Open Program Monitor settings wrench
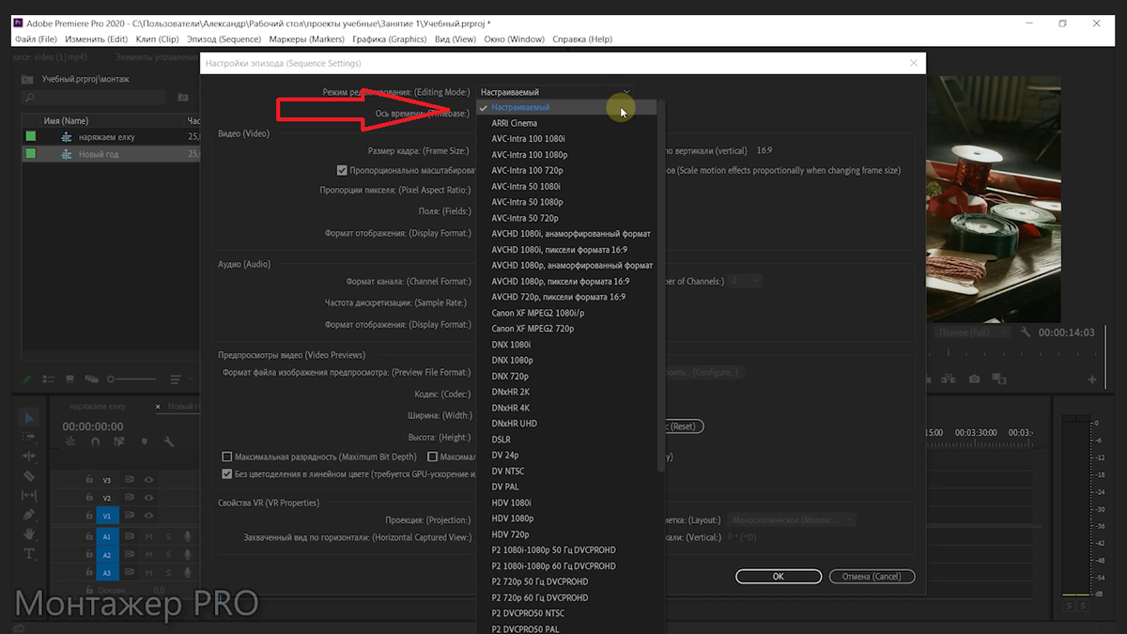The width and height of the screenshot is (1127, 634). [1026, 332]
